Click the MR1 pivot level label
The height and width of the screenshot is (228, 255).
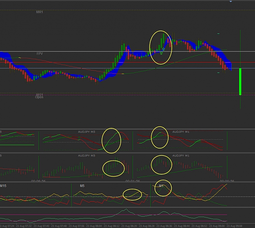(x=40, y=12)
